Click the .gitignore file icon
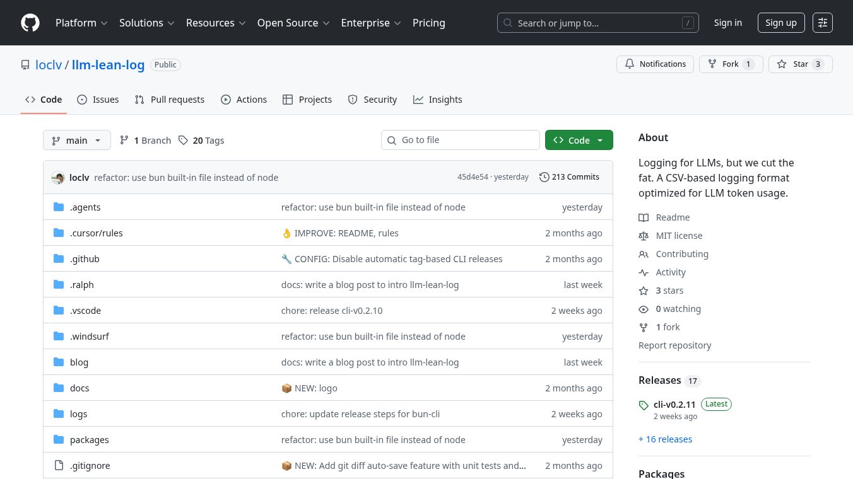Viewport: 853px width, 479px height. [x=59, y=466]
